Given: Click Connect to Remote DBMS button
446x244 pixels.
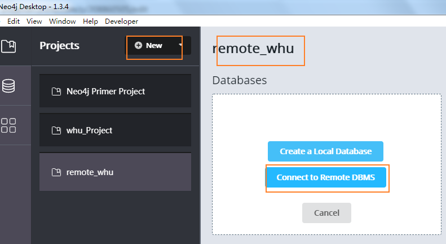Looking at the screenshot, I should [x=326, y=177].
